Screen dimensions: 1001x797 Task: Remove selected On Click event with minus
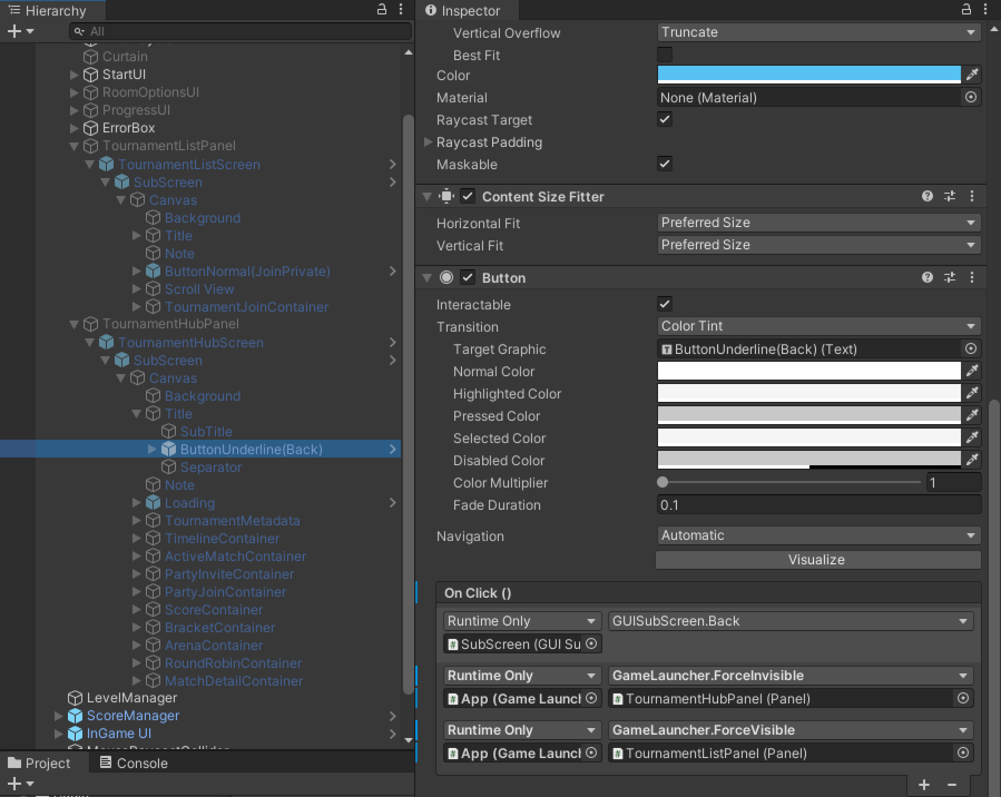click(x=952, y=785)
